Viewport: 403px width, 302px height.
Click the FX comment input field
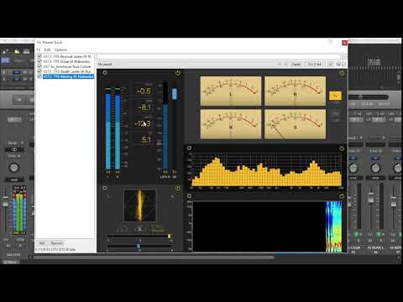(x=218, y=57)
